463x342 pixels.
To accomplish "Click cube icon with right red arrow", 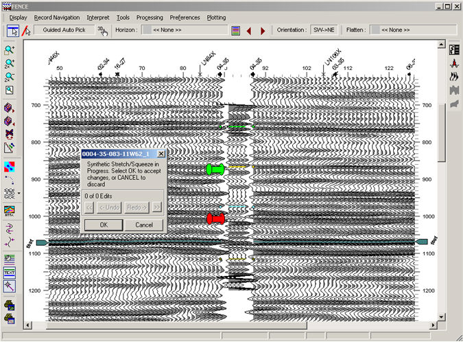I will (x=10, y=108).
